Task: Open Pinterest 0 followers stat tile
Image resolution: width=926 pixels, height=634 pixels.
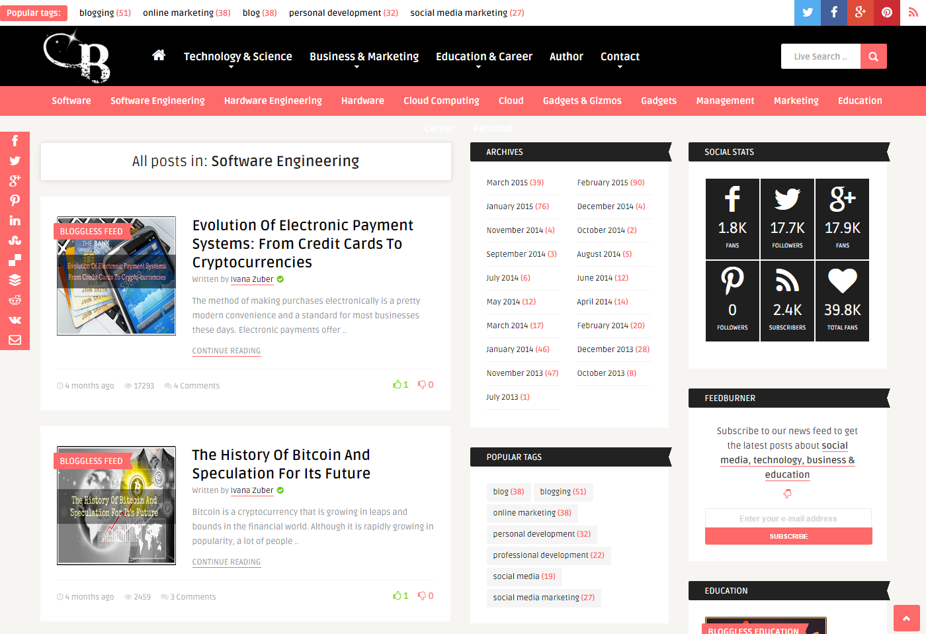Action: coord(732,301)
